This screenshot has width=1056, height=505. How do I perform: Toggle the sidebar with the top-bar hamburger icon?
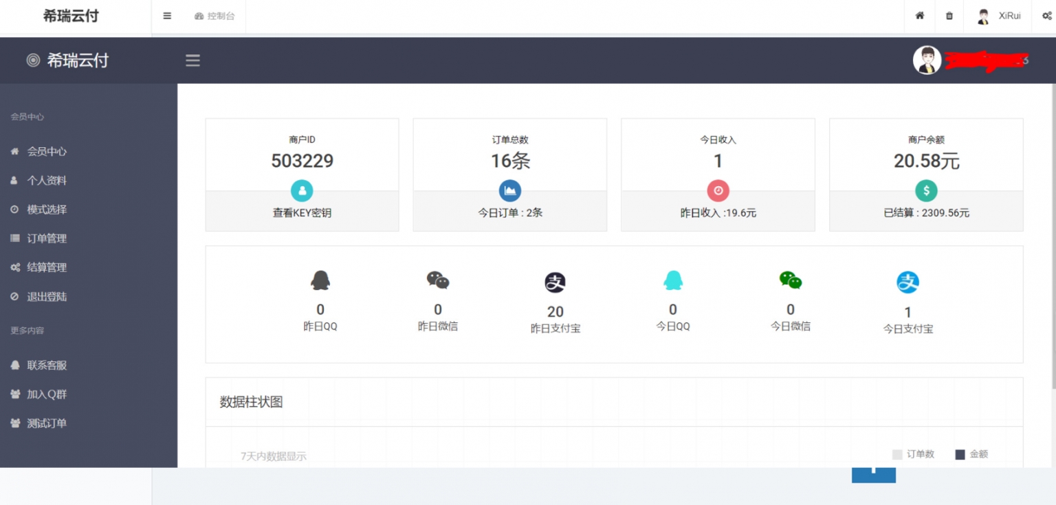click(x=166, y=15)
